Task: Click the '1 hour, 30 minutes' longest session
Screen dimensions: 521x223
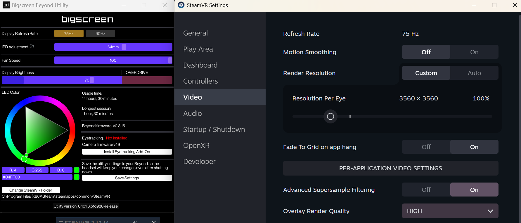Action: (97, 114)
